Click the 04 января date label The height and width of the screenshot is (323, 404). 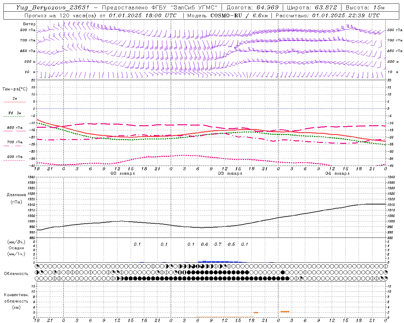(x=337, y=173)
